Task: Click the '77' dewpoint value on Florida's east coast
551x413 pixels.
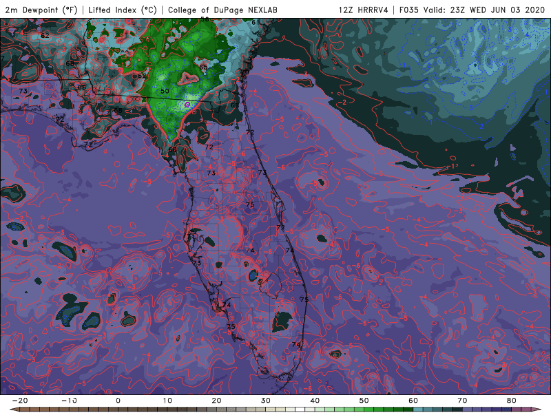Action: click(x=280, y=228)
